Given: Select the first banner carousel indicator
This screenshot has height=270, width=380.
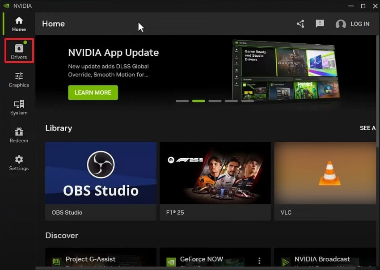Looking at the screenshot, I should click(182, 101).
